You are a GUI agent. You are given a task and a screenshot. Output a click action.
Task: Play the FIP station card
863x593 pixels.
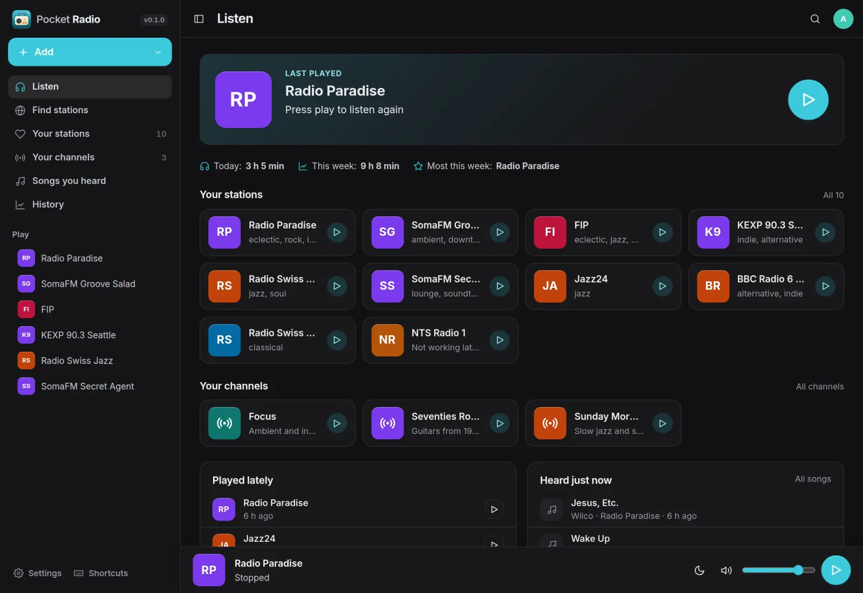(662, 232)
